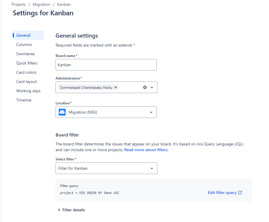Clear all administrators with the circular clear icon
Image resolution: width=269 pixels, height=222 pixels.
click(145, 87)
